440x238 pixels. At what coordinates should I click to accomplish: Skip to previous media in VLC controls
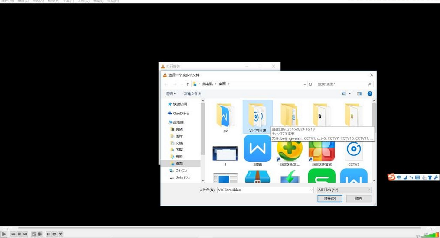[x=13, y=234]
